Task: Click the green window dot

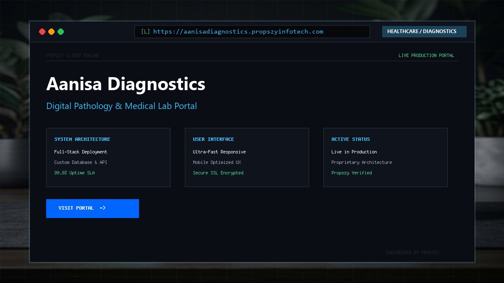Action: [60, 31]
